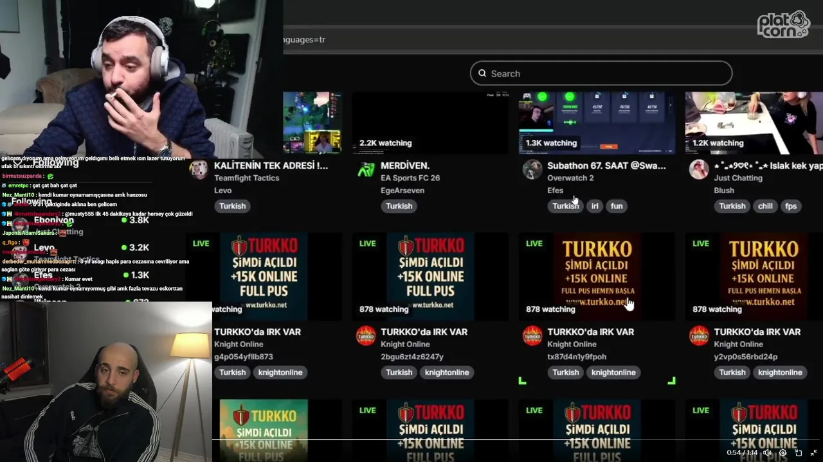Mute the video with the speaker icon
This screenshot has width=823, height=462.
coord(767,452)
